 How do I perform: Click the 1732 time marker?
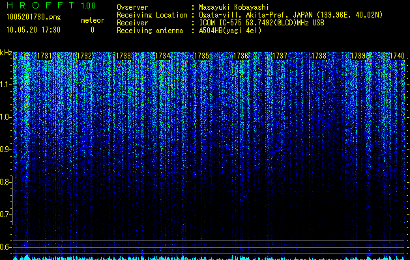[85, 56]
